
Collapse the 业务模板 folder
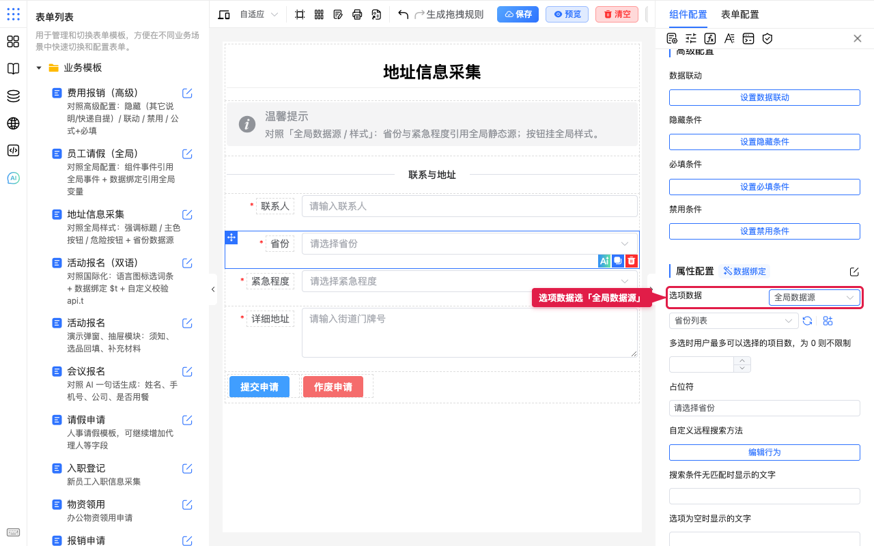pyautogui.click(x=39, y=68)
